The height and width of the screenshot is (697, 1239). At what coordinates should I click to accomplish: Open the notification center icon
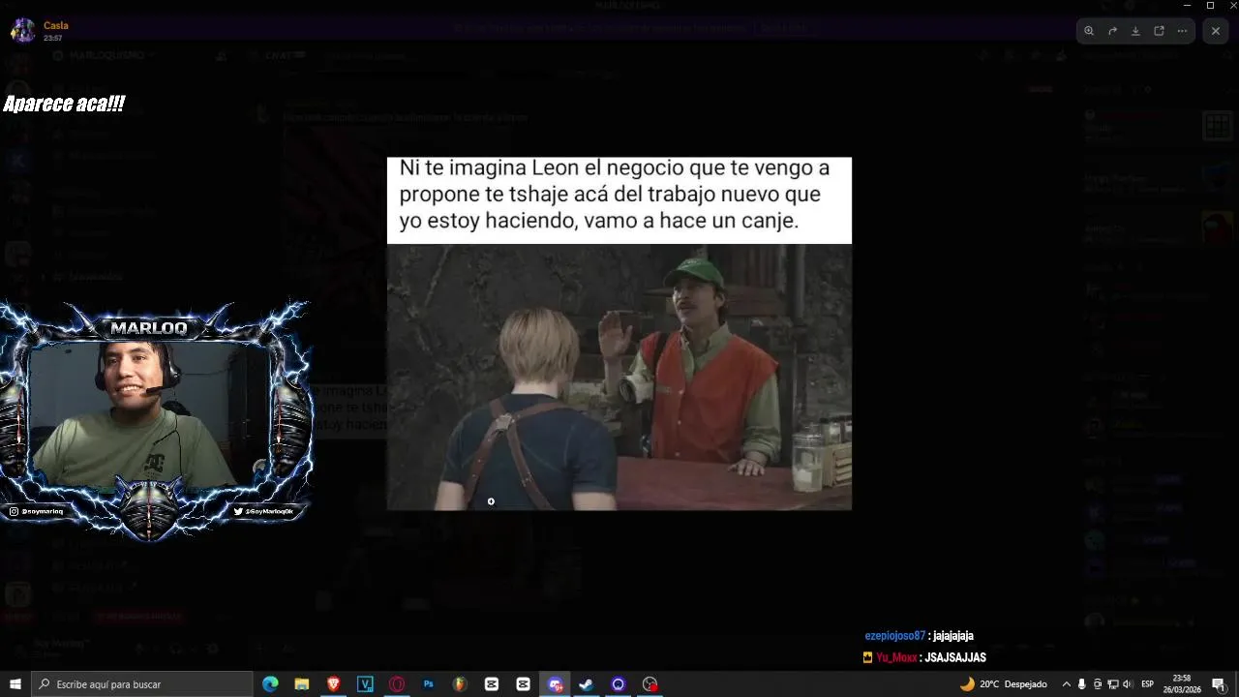pyautogui.click(x=1219, y=684)
